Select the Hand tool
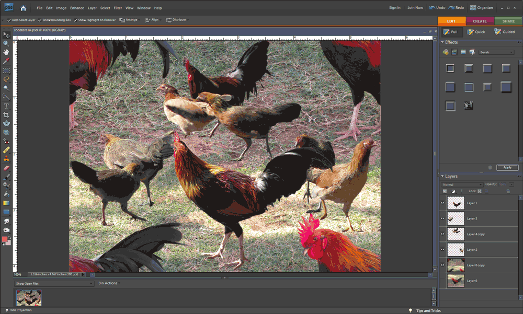This screenshot has width=523, height=314. (x=6, y=52)
